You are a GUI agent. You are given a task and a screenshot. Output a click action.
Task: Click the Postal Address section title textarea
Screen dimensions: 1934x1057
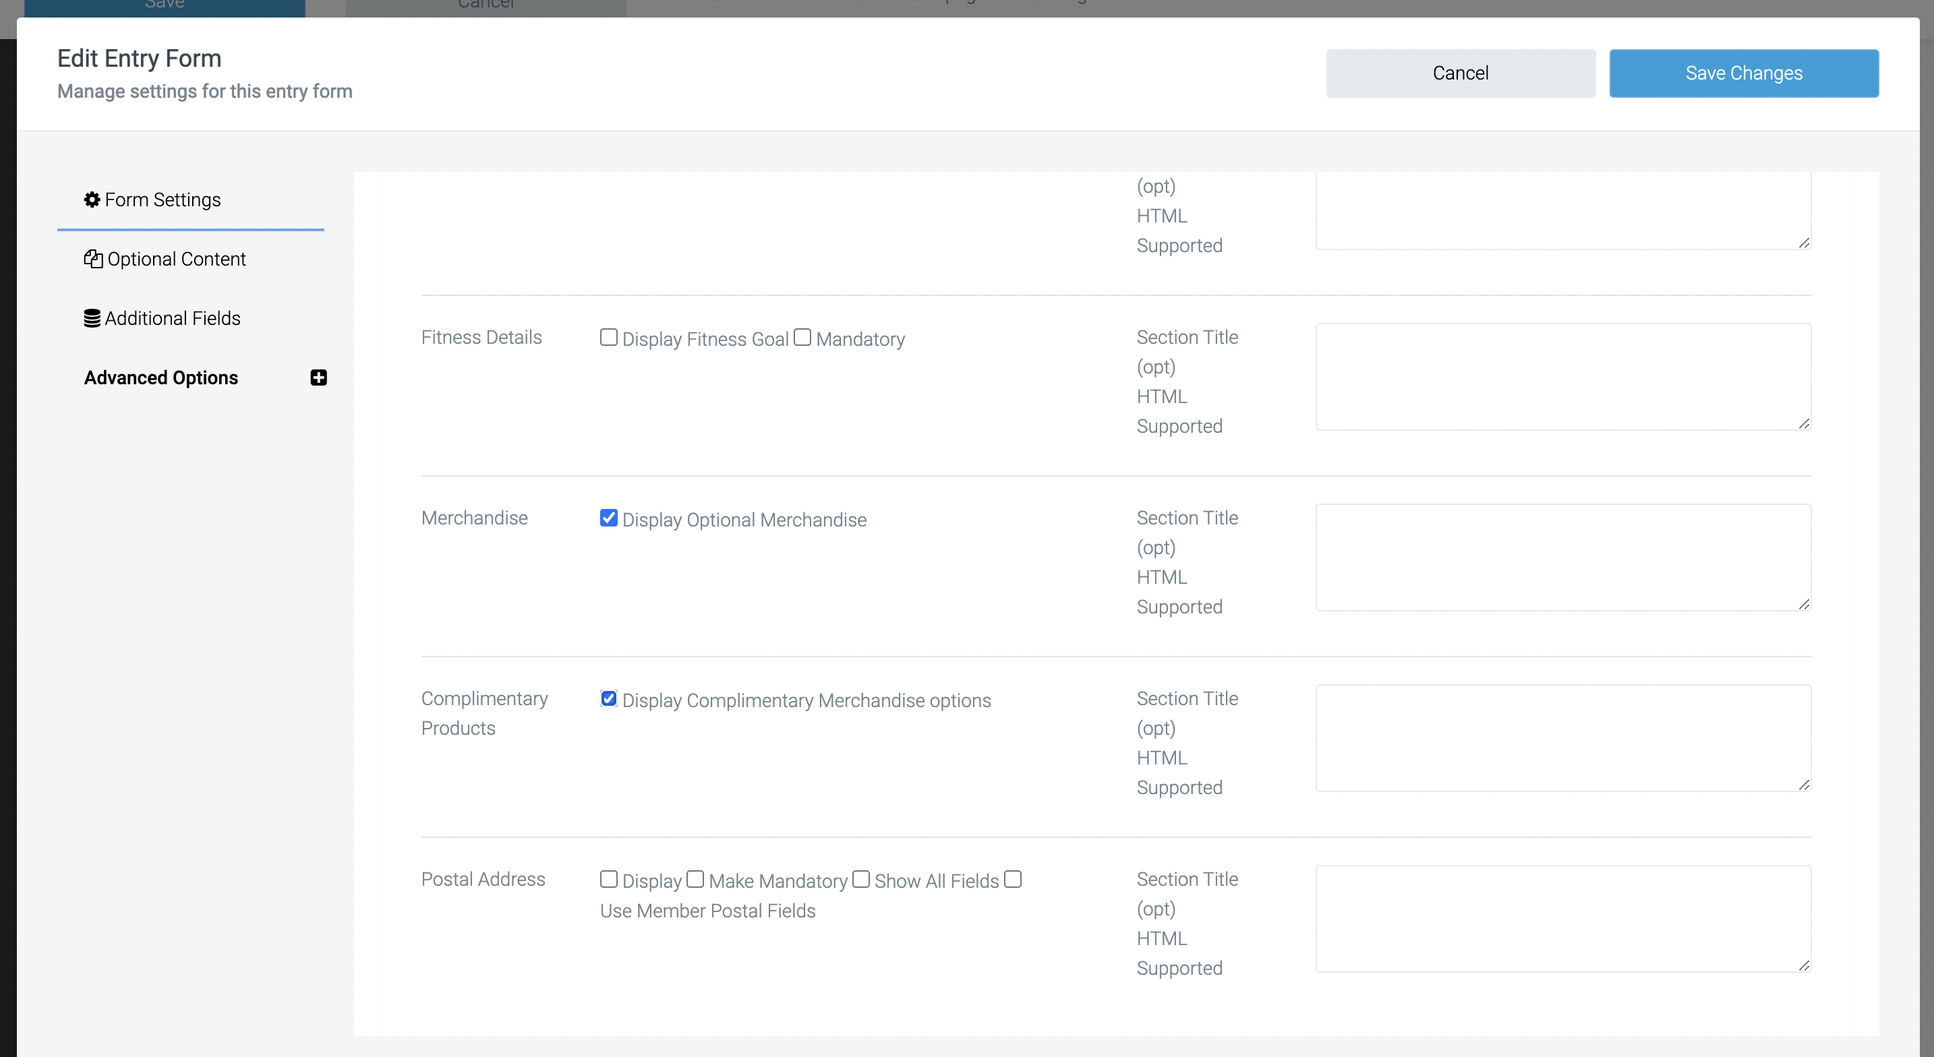pyautogui.click(x=1563, y=918)
